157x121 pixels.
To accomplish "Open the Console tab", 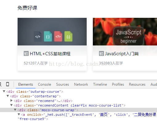I will pos(44,84).
